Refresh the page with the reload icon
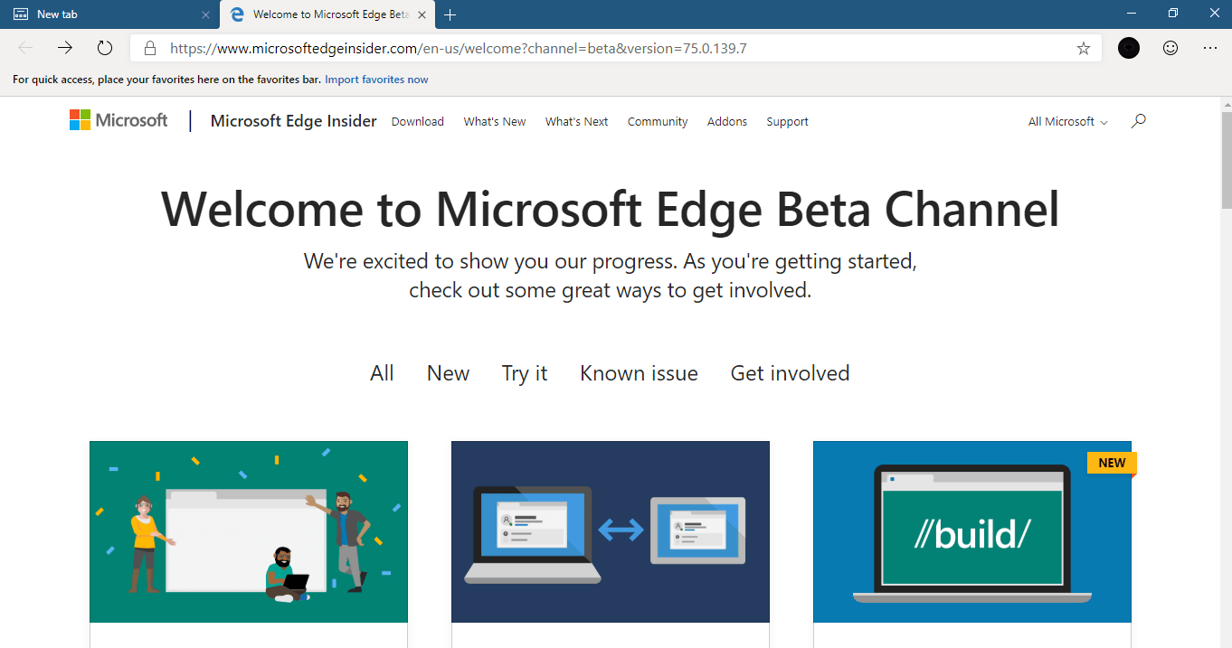 [x=105, y=48]
